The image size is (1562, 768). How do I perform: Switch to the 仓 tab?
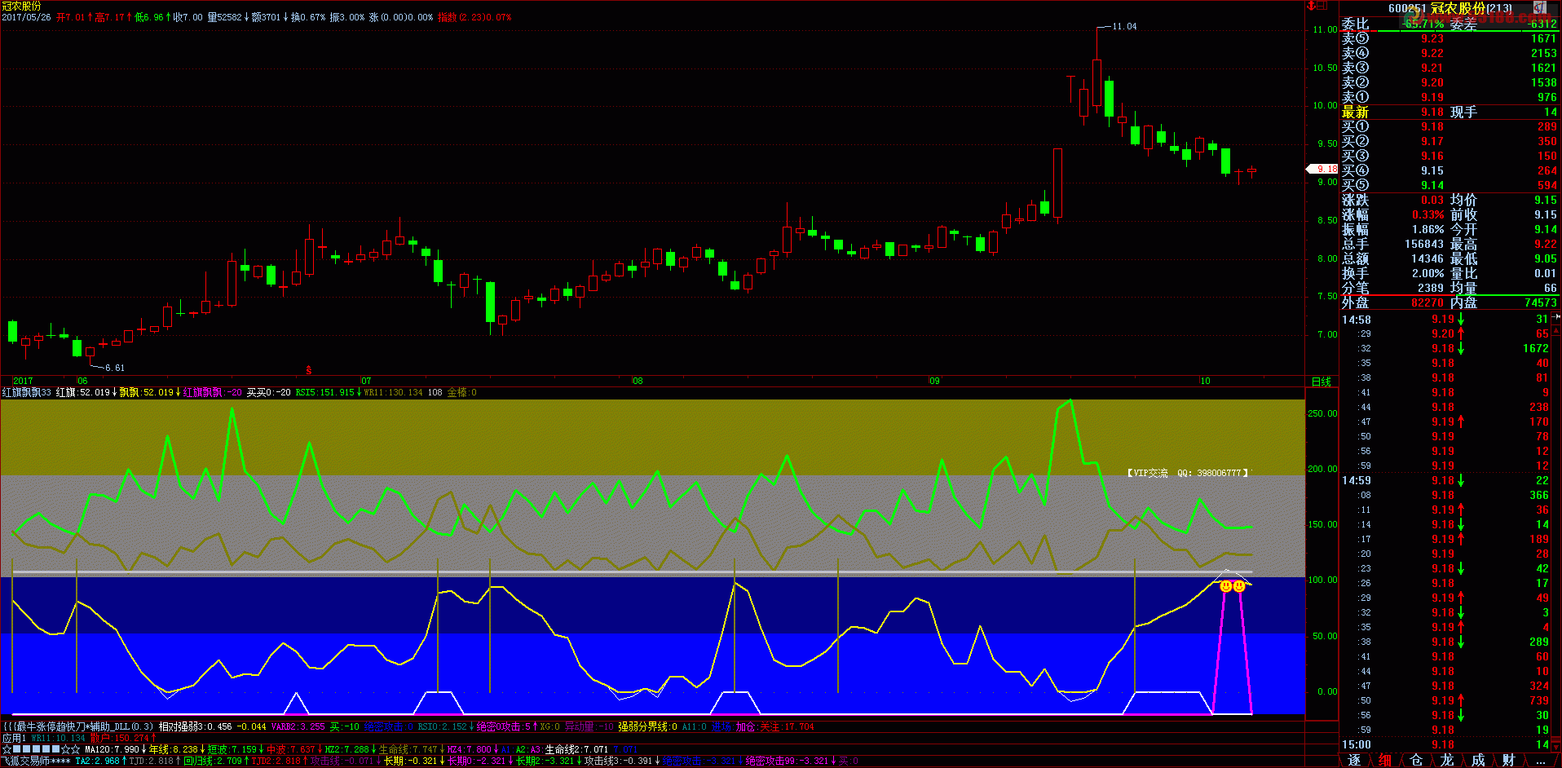1416,760
